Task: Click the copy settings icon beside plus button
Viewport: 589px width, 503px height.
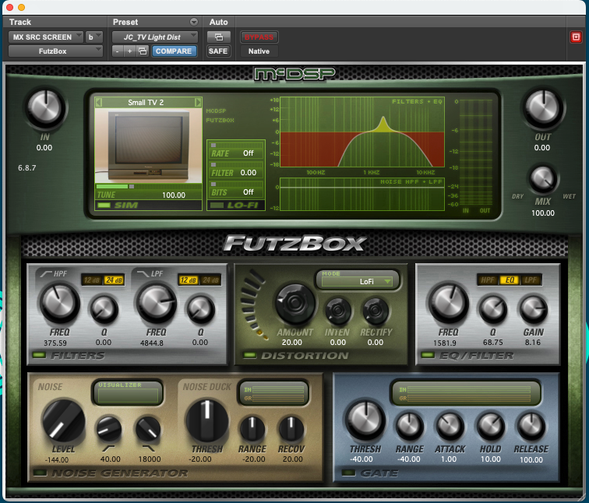Action: pos(143,51)
